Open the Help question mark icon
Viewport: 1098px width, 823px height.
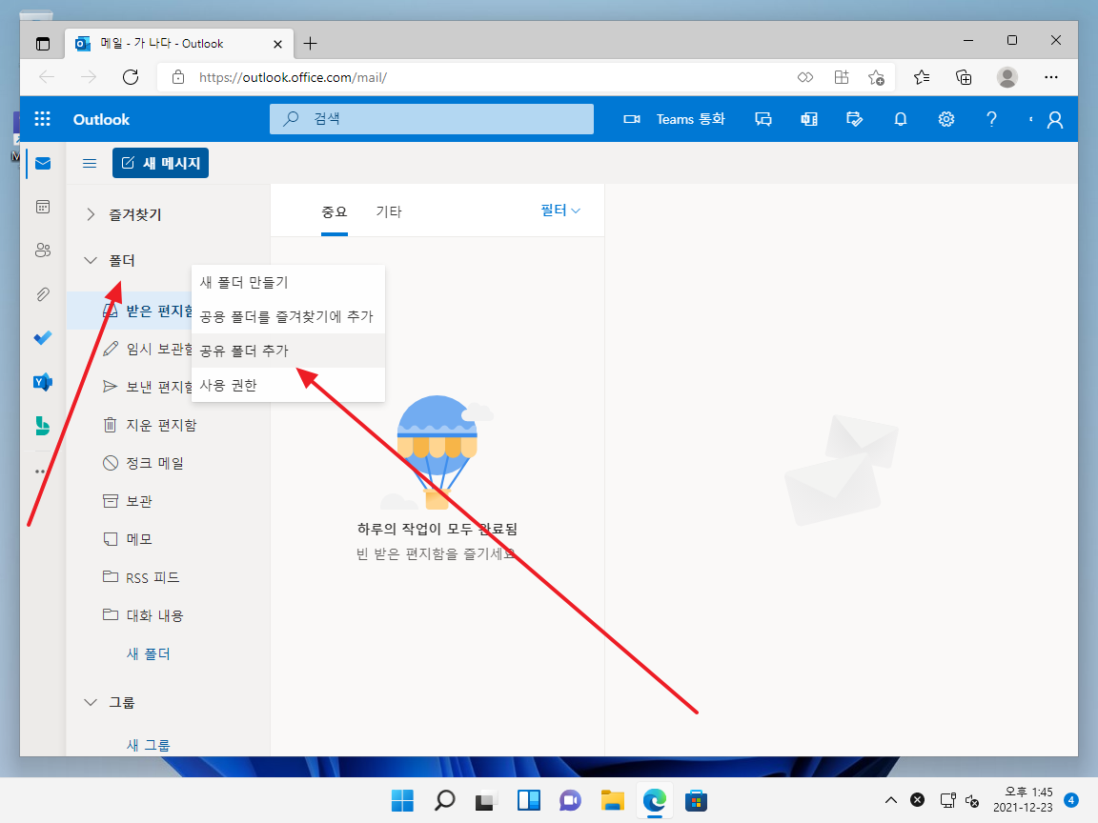pos(991,119)
